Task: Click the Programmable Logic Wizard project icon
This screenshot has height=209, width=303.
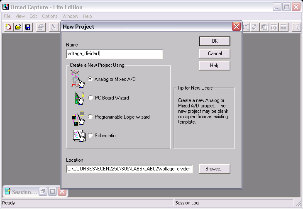Action: click(78, 118)
